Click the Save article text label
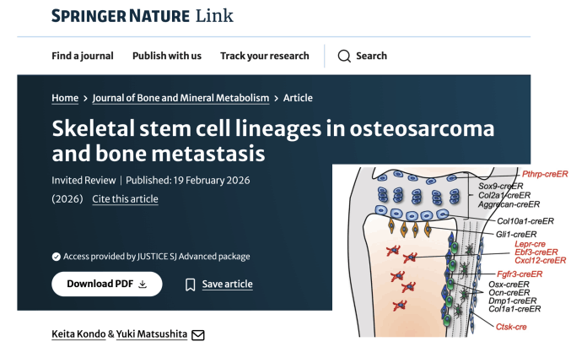This screenshot has height=347, width=587. pyautogui.click(x=227, y=285)
